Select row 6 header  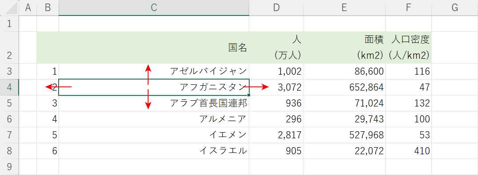9,119
